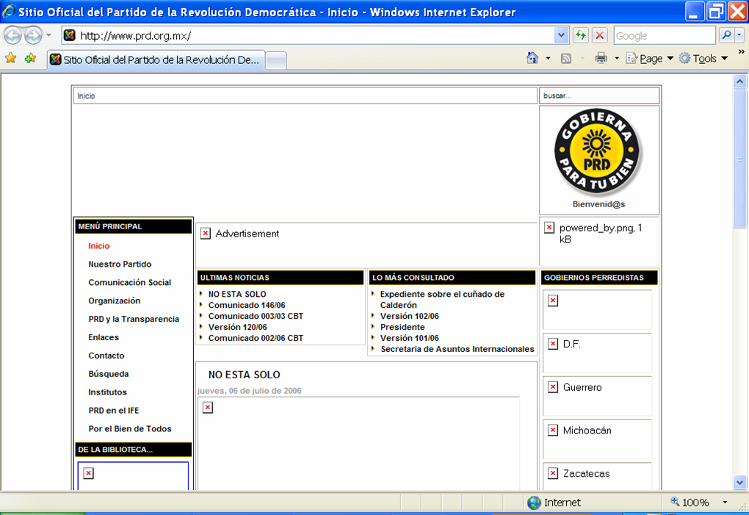Open PRD y la Transparencia link
This screenshot has height=515, width=749.
[134, 319]
